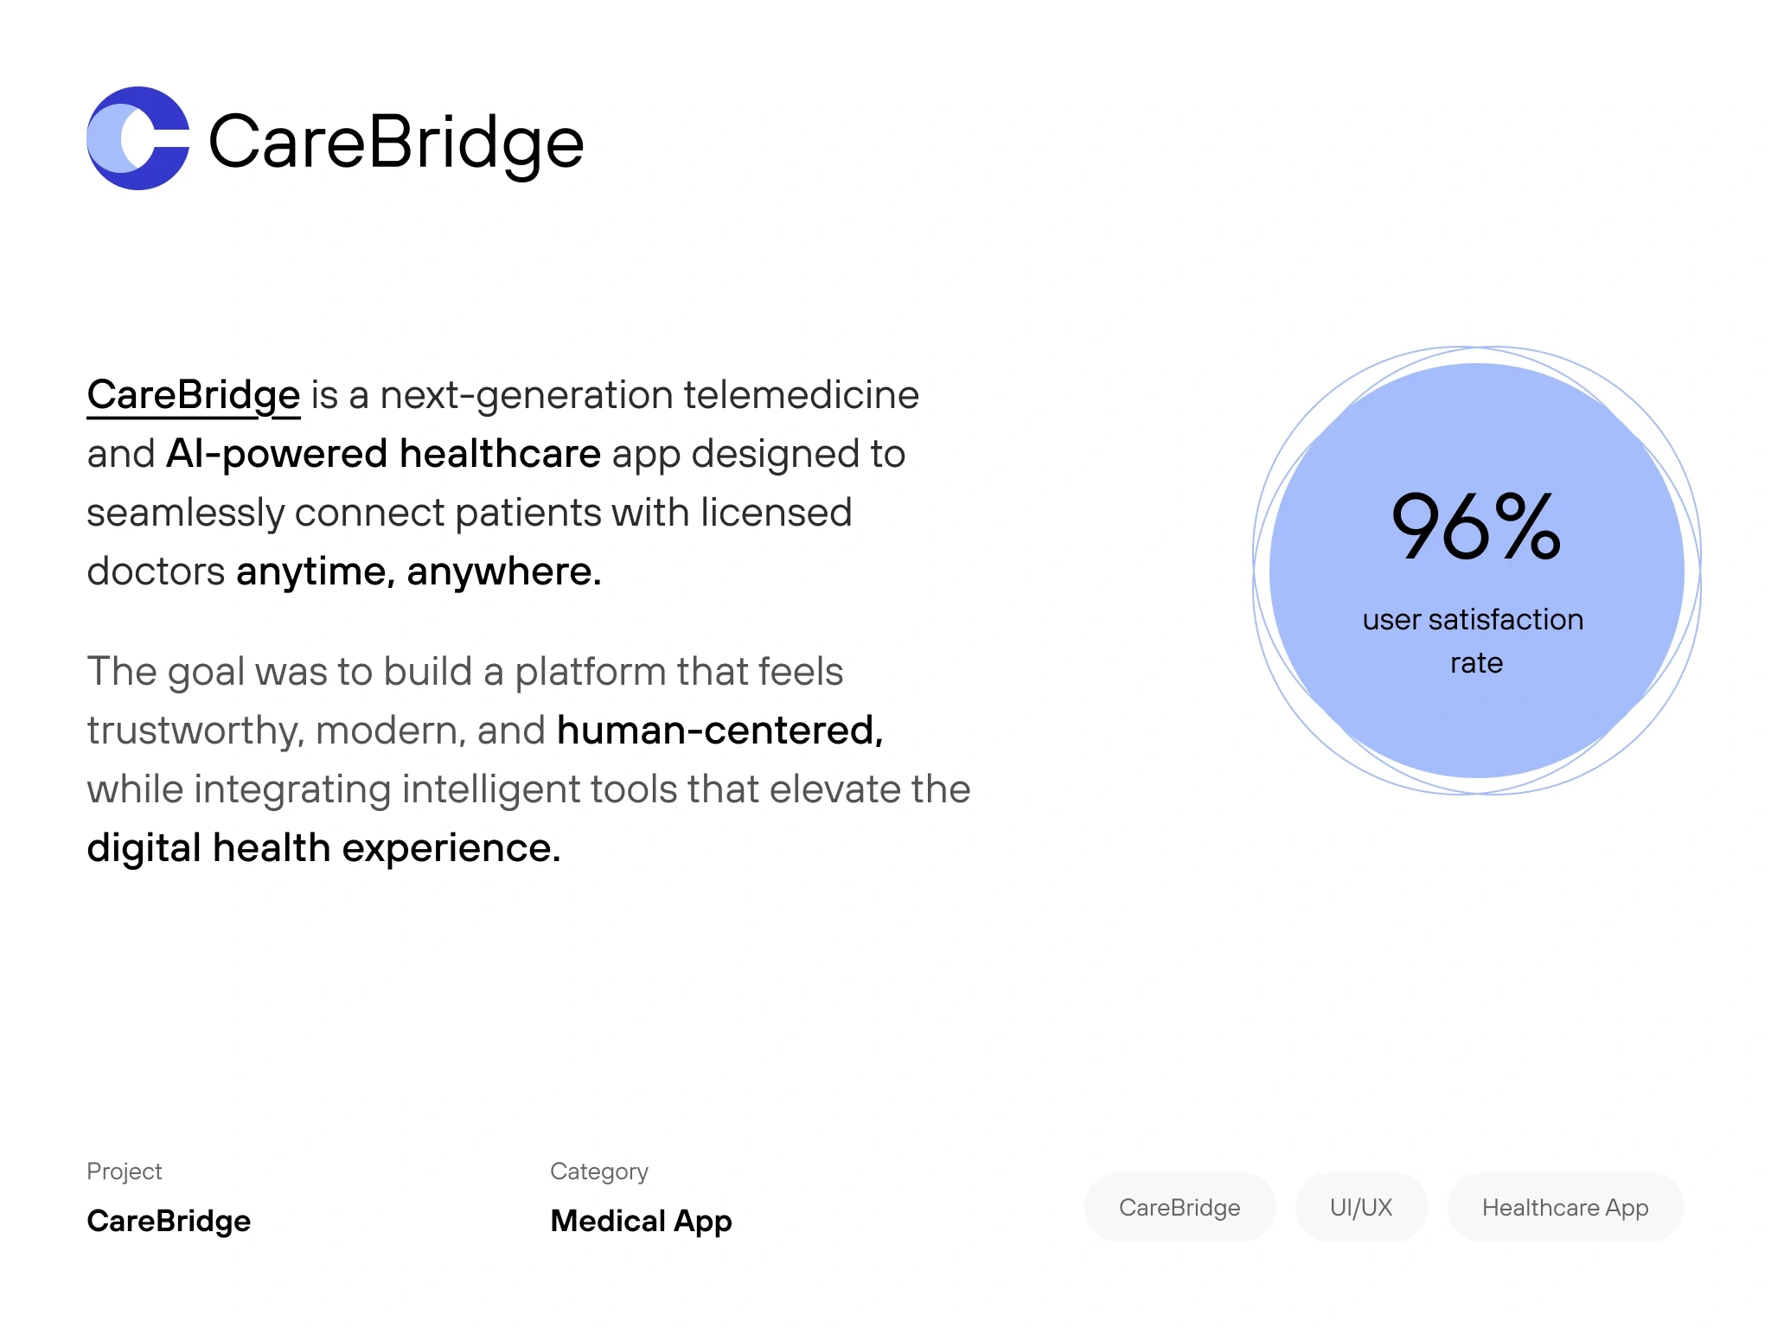Click the line starting "The goal was"
This screenshot has width=1771, height=1328.
tap(465, 672)
